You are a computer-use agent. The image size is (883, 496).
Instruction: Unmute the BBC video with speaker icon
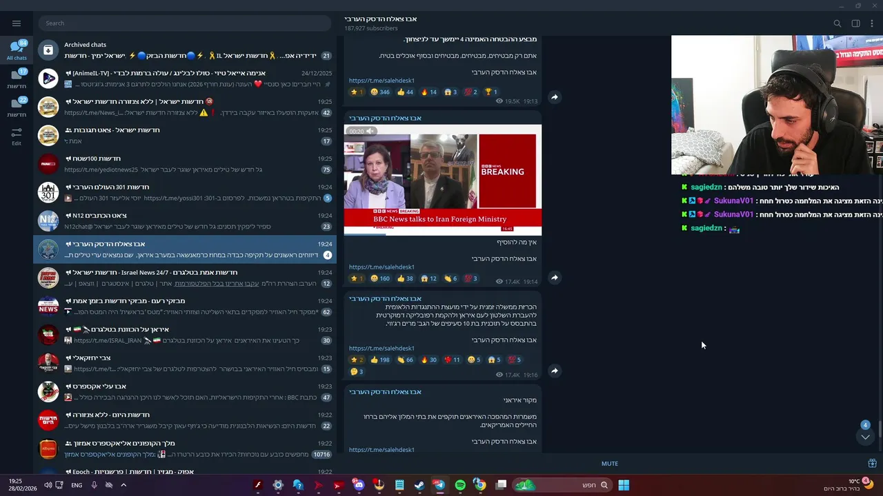tap(370, 131)
